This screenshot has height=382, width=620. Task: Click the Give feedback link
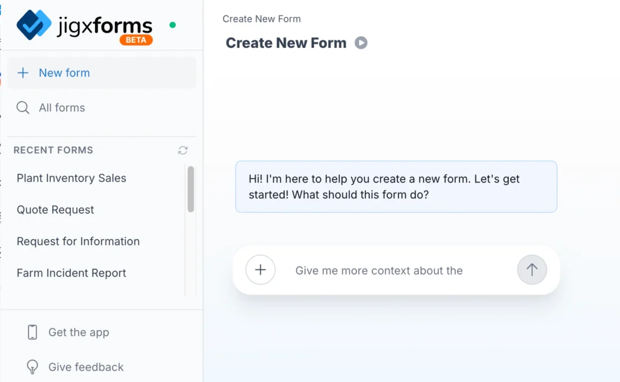[86, 367]
